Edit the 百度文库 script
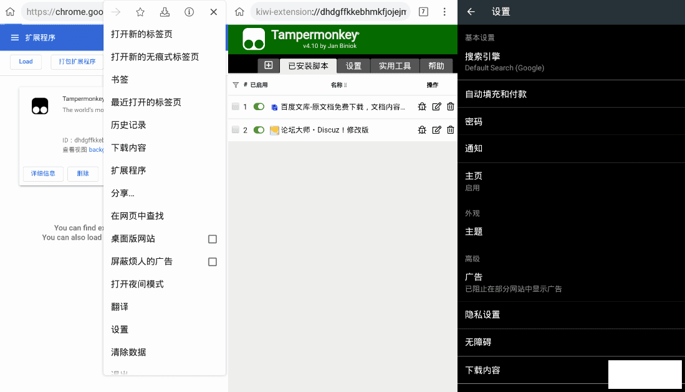 [x=436, y=106]
